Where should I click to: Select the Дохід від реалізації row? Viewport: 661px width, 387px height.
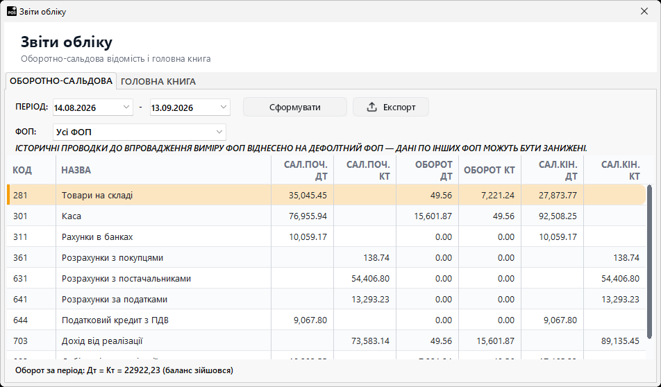pyautogui.click(x=326, y=341)
